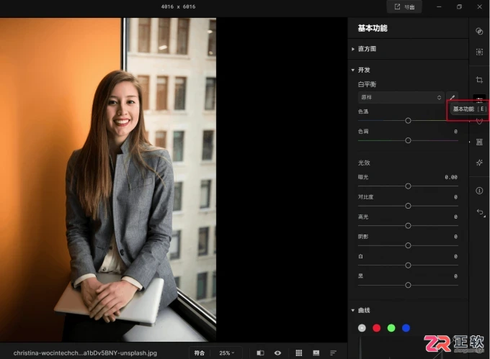The image size is (490, 359).
Task: Select the red curve channel swatch
Action: click(x=377, y=328)
